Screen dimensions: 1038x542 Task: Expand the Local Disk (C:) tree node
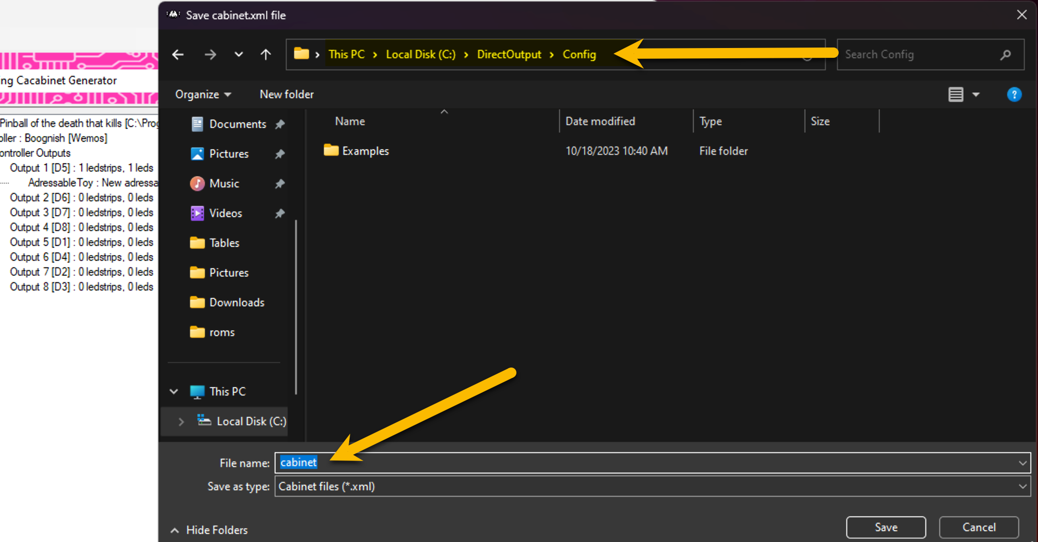coord(181,422)
